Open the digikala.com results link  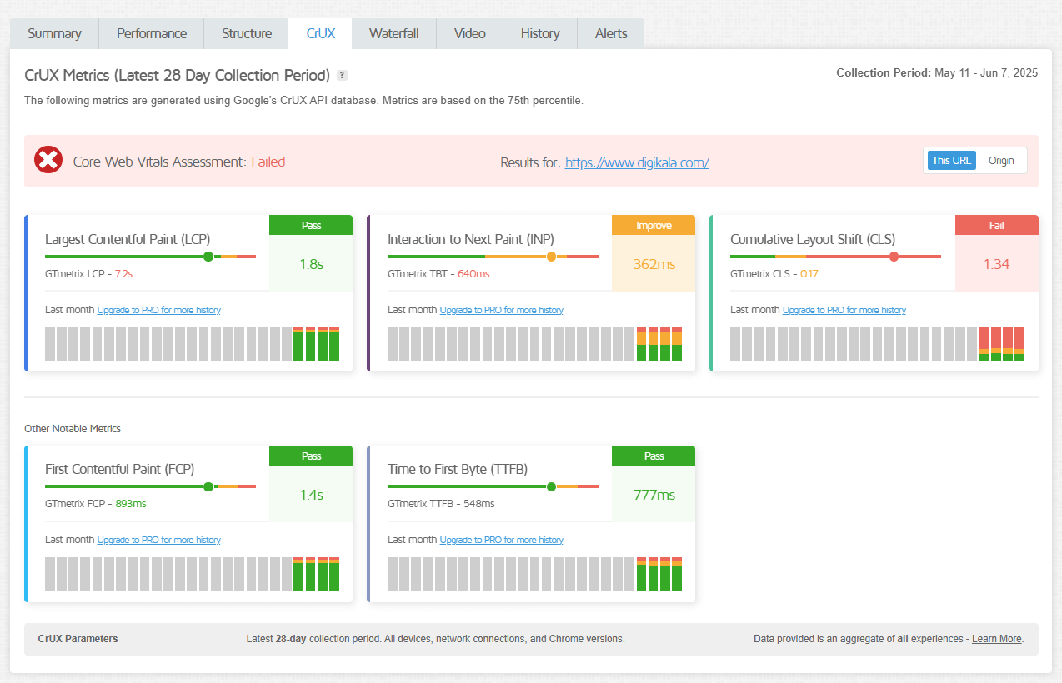click(x=637, y=162)
